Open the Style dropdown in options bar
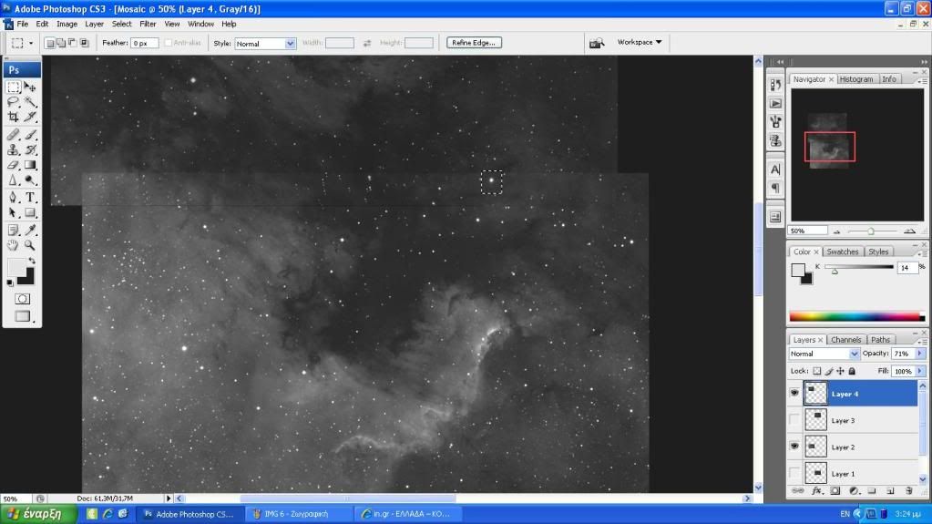This screenshot has width=932, height=524. tap(265, 43)
